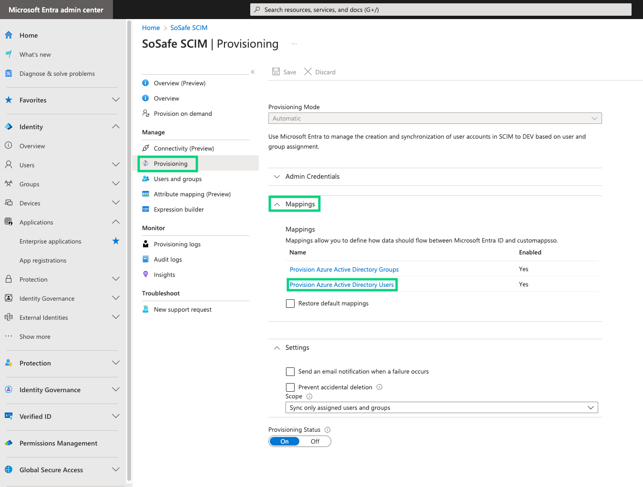The image size is (643, 487).
Task: Collapse the resource menu with double-chevron icon
Action: [x=253, y=72]
